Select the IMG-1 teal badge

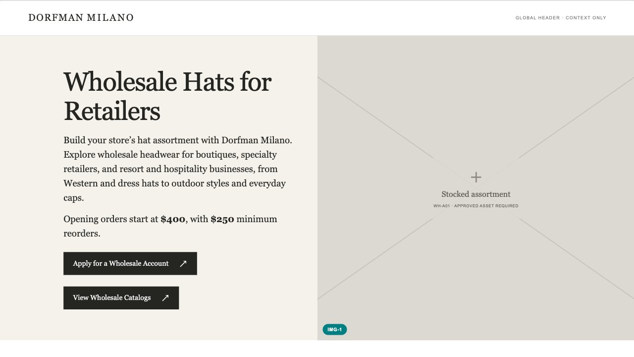pos(335,330)
